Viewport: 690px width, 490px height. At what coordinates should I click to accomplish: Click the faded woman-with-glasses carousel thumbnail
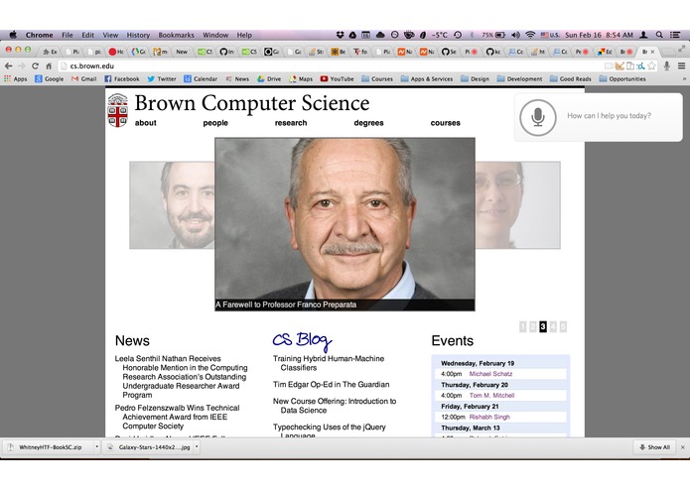pos(518,205)
